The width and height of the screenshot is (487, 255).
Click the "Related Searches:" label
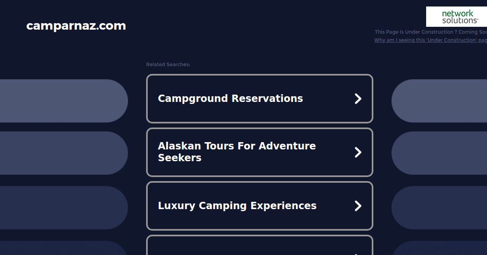pos(168,65)
